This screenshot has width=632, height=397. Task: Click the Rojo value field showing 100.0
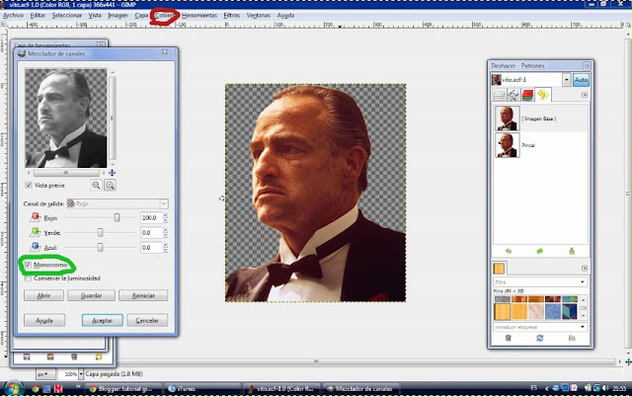tap(151, 217)
